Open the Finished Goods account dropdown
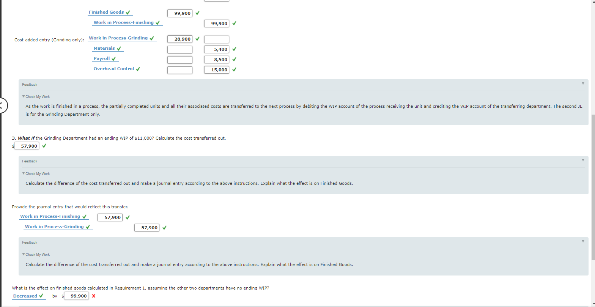 pos(110,13)
